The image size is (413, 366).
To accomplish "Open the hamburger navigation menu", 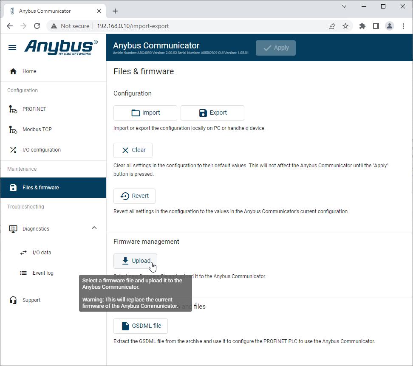I will click(x=12, y=48).
